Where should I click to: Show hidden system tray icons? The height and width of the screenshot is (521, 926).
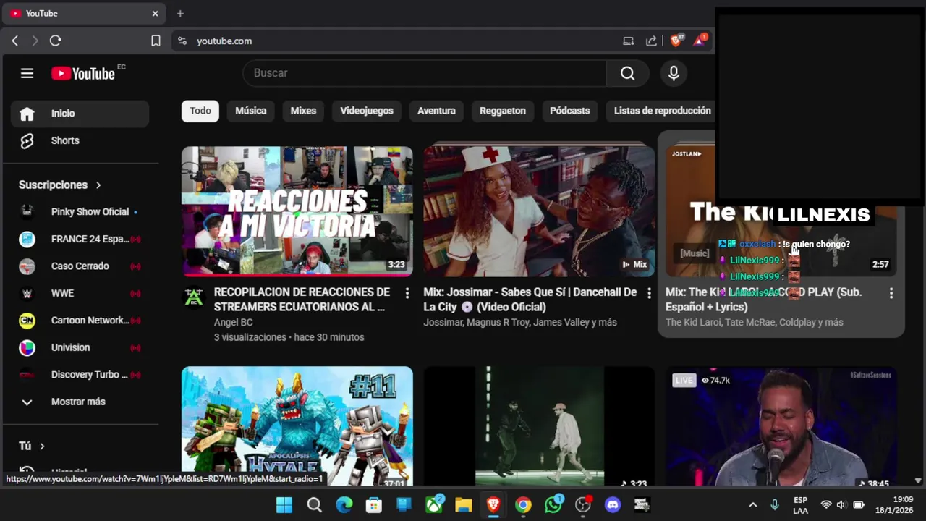[x=753, y=504]
